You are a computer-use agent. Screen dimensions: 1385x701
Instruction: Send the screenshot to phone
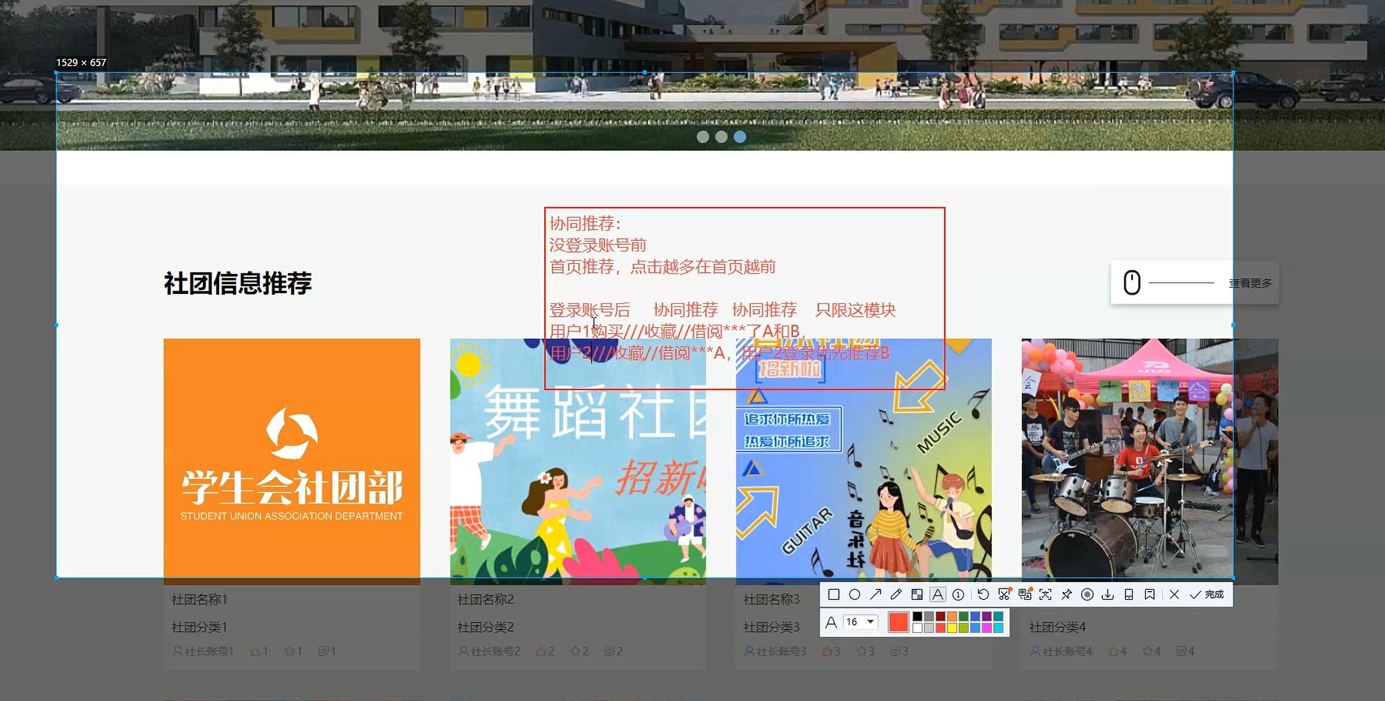[1129, 594]
